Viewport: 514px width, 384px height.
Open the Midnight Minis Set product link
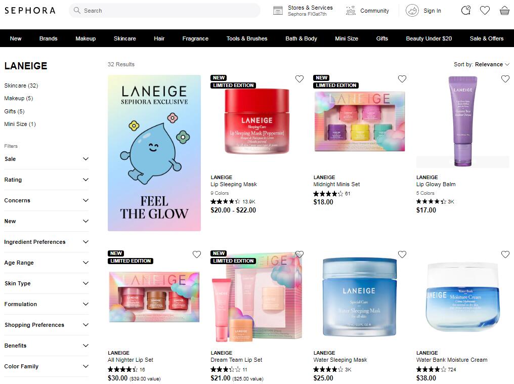[x=336, y=184]
